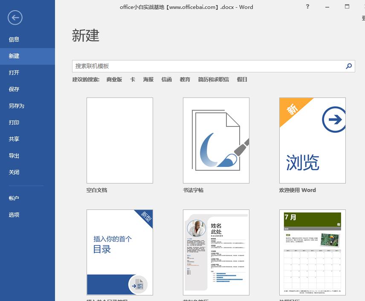Create a 空白文档 blank document

pyautogui.click(x=119, y=140)
